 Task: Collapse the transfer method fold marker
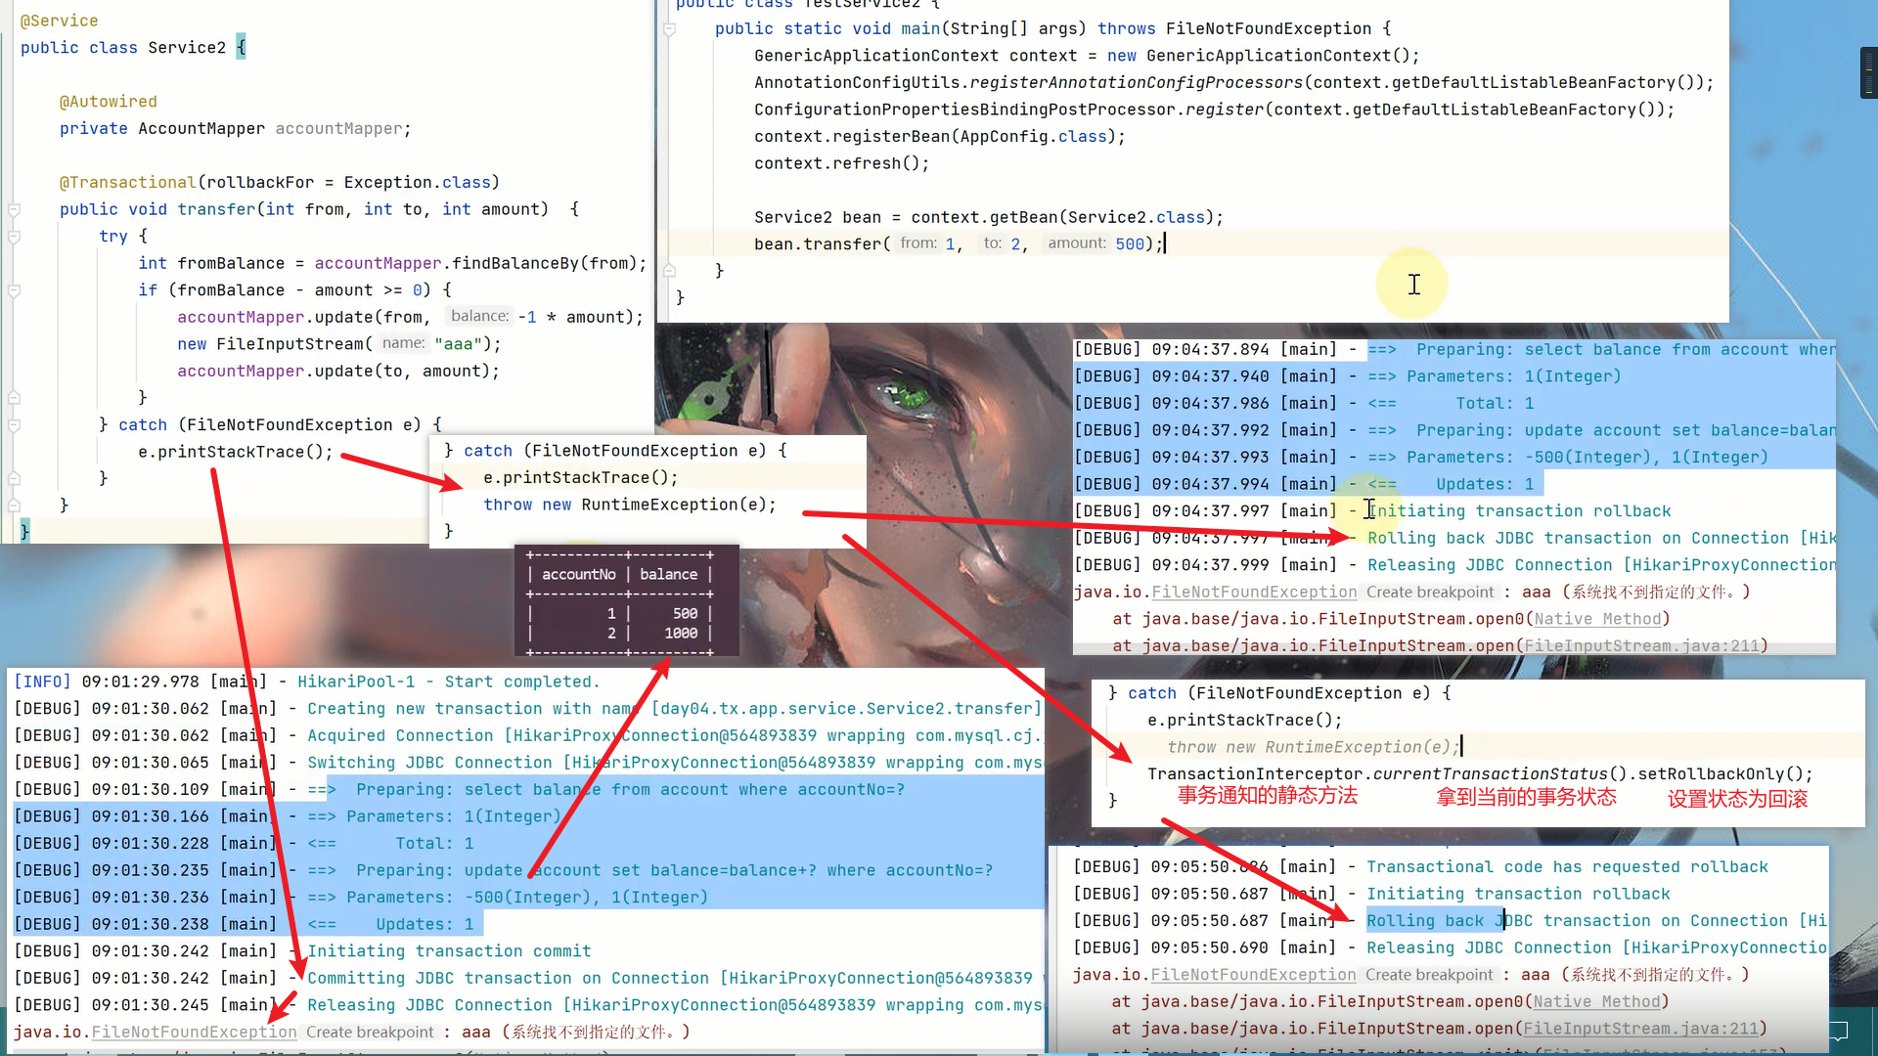pos(14,210)
